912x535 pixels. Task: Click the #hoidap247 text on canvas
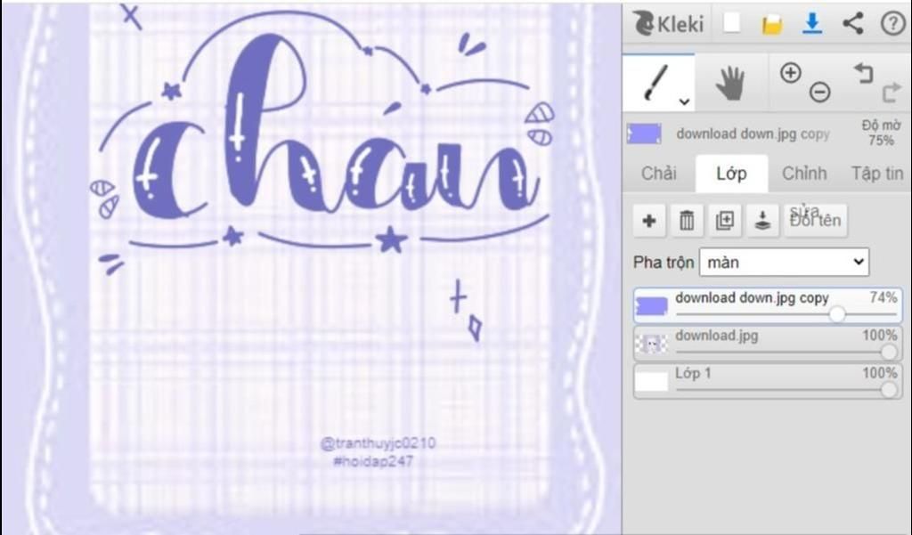tap(373, 461)
